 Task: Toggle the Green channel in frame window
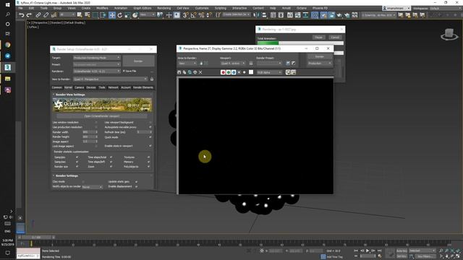click(229, 72)
